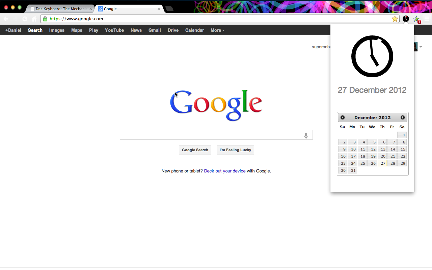Choose December 25 in calendar
Screen dimensions: 432x270
coord(362,163)
